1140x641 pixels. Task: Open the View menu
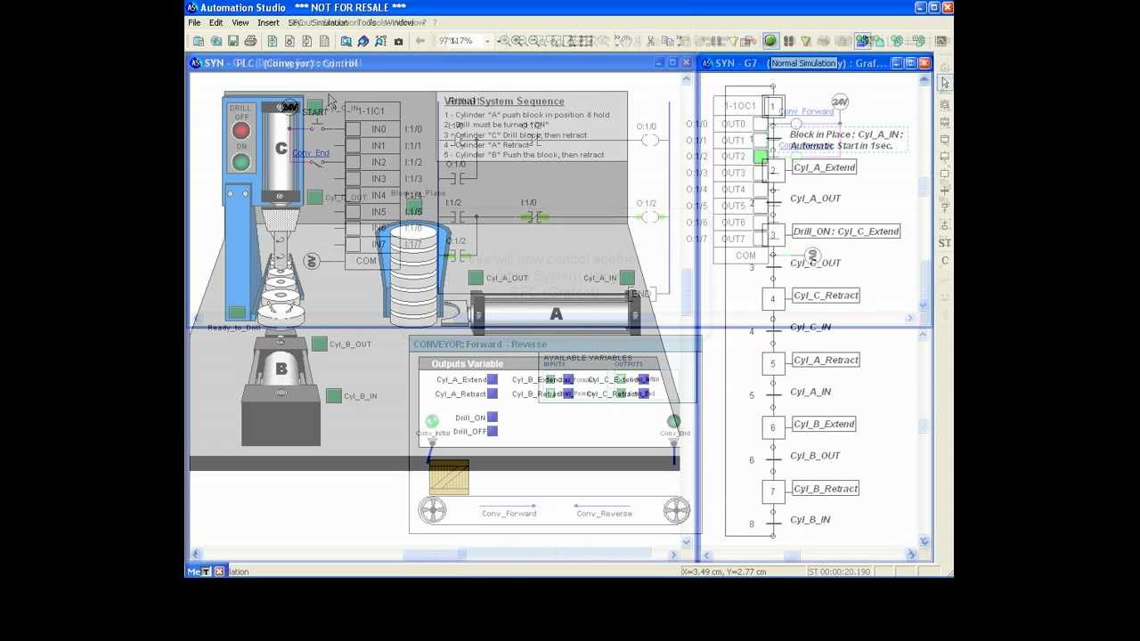[240, 23]
